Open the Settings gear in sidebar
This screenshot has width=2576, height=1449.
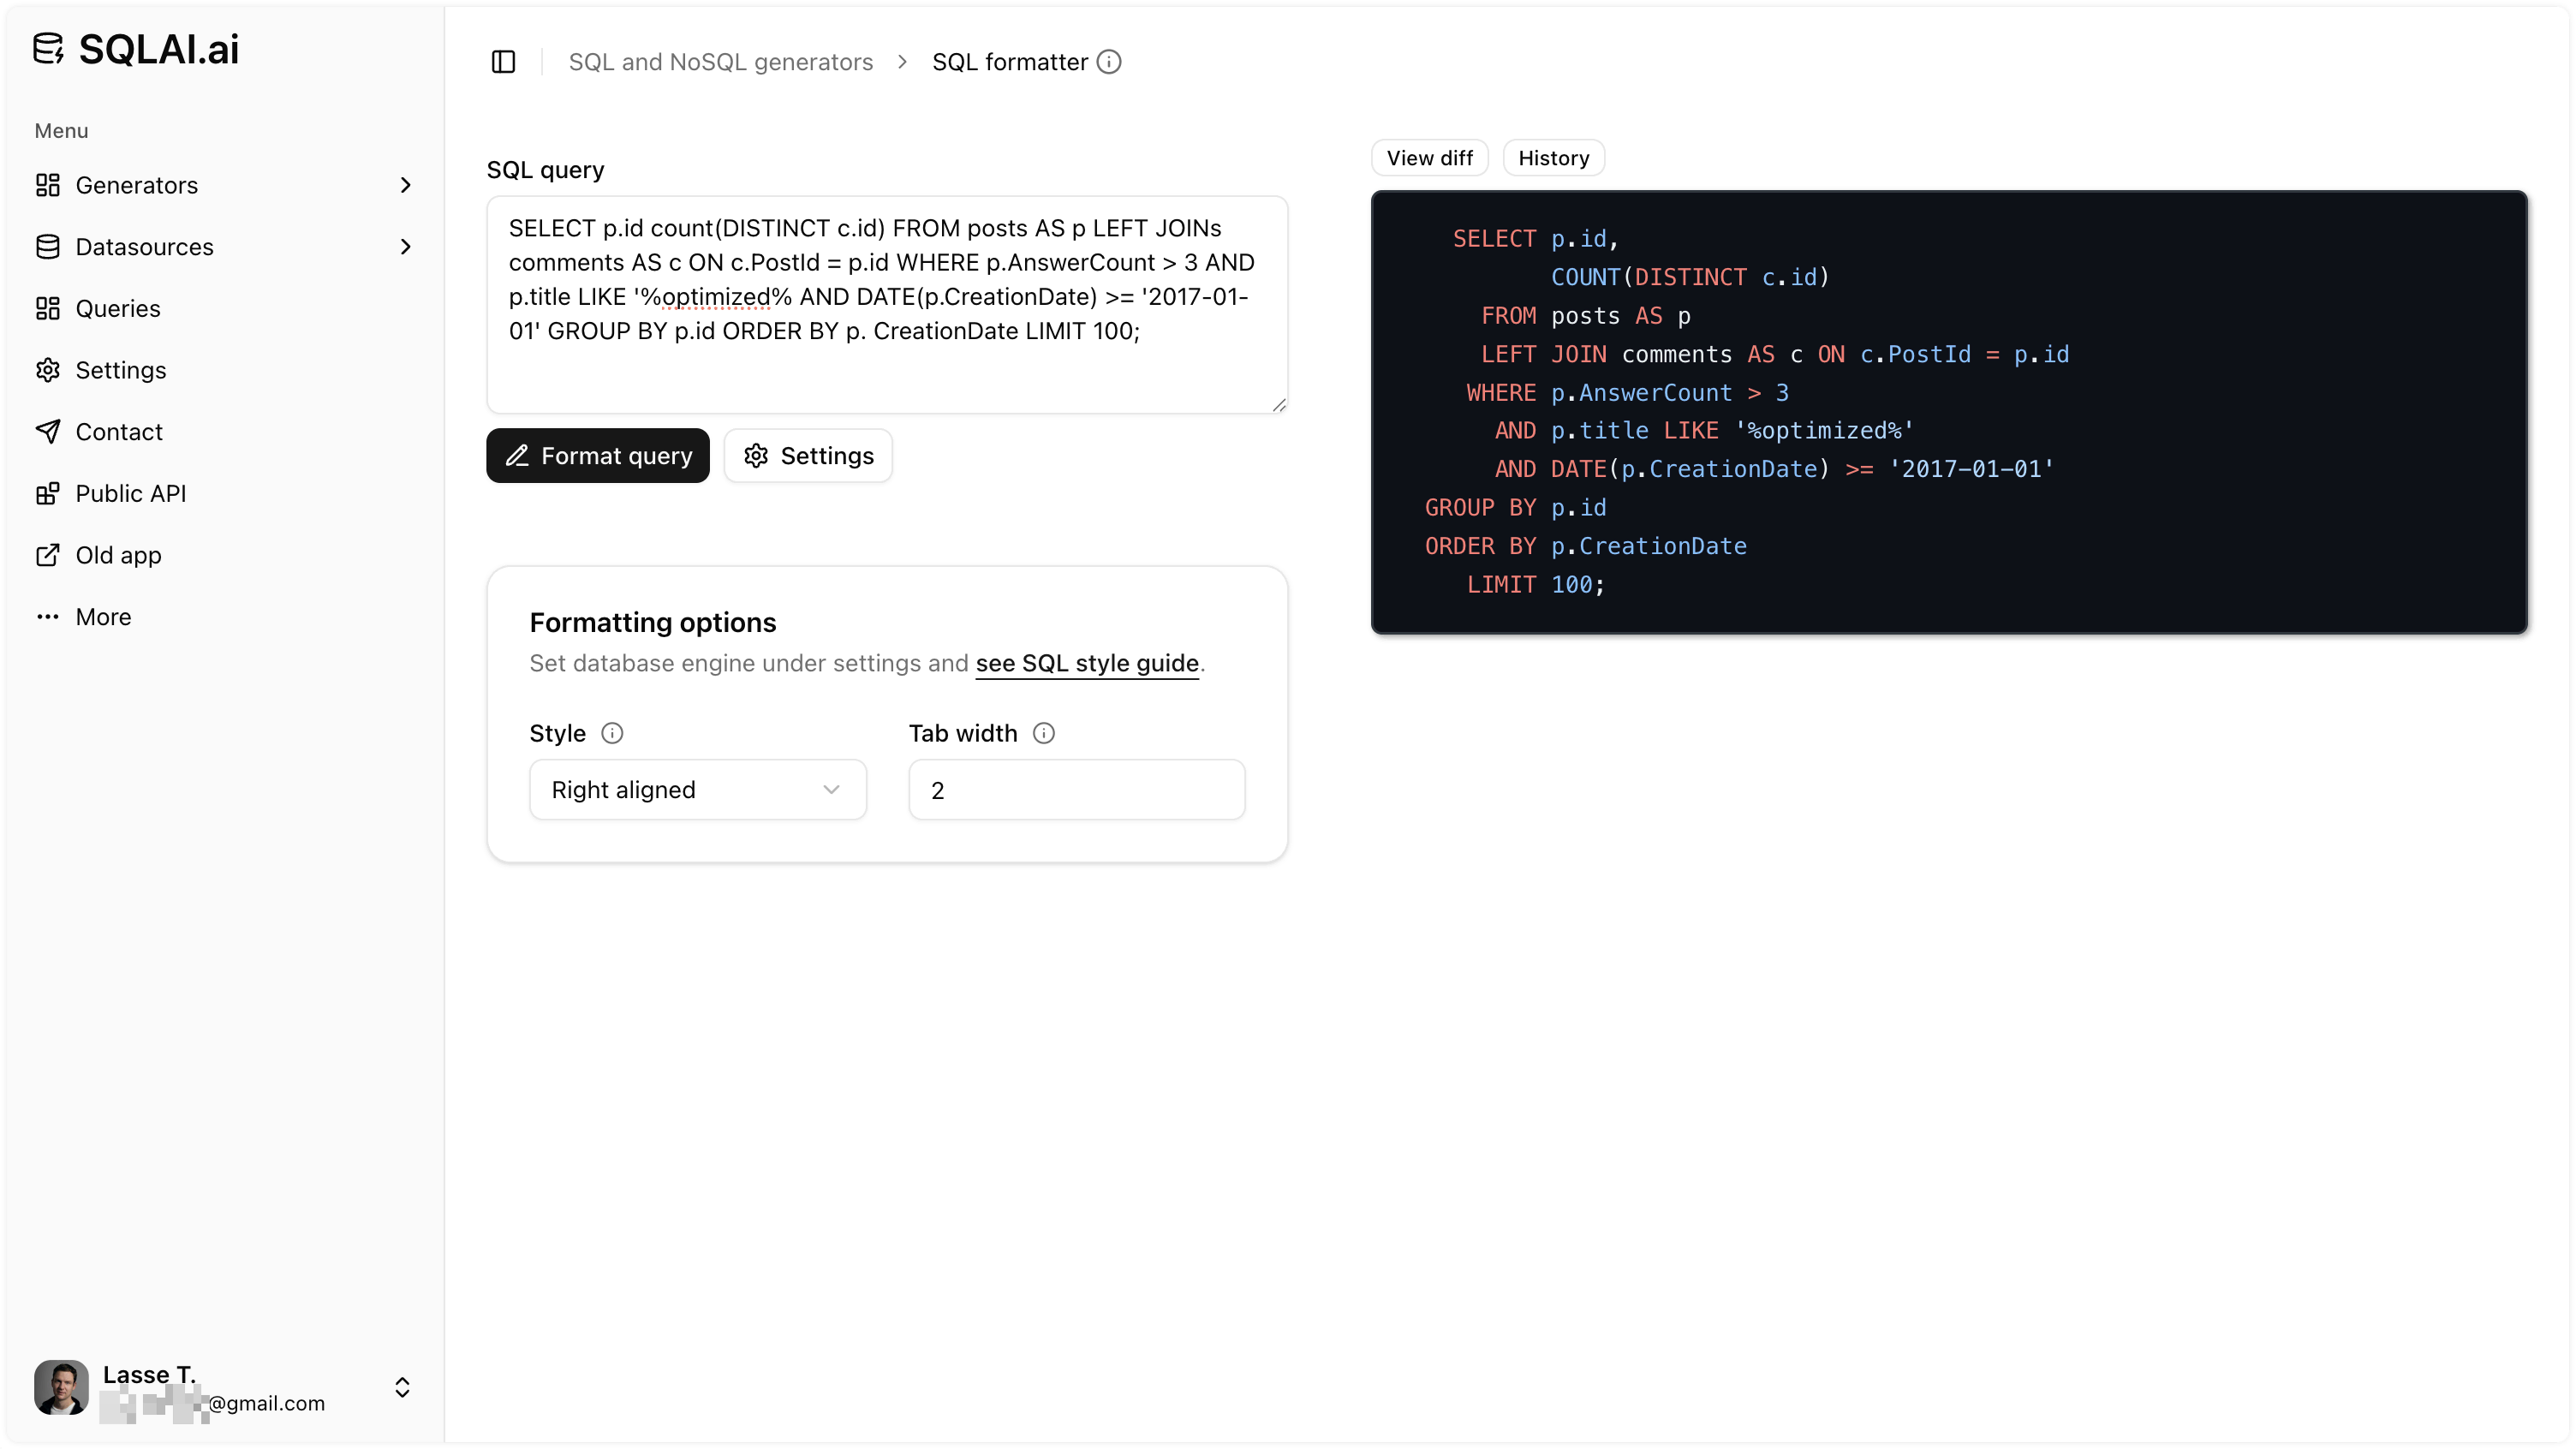(x=48, y=370)
